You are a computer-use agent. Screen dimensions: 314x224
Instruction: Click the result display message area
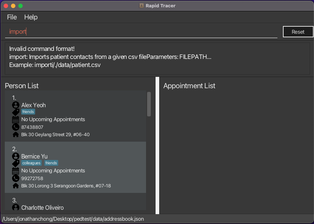157,59
